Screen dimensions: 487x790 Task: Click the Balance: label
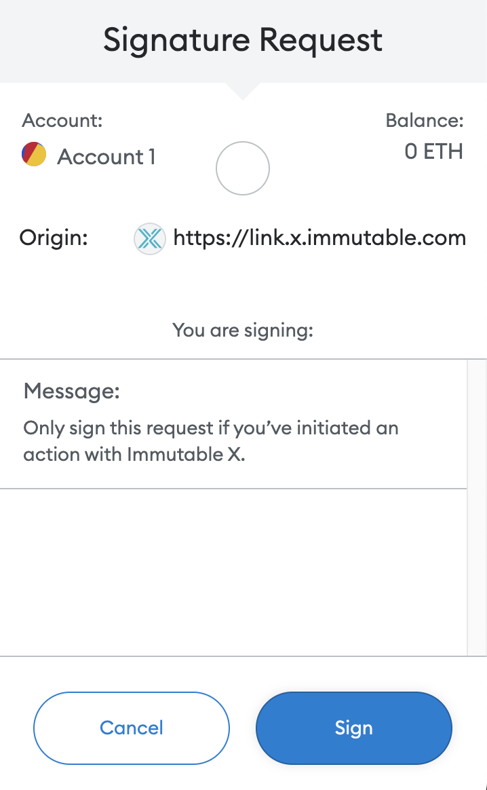pyautogui.click(x=425, y=121)
